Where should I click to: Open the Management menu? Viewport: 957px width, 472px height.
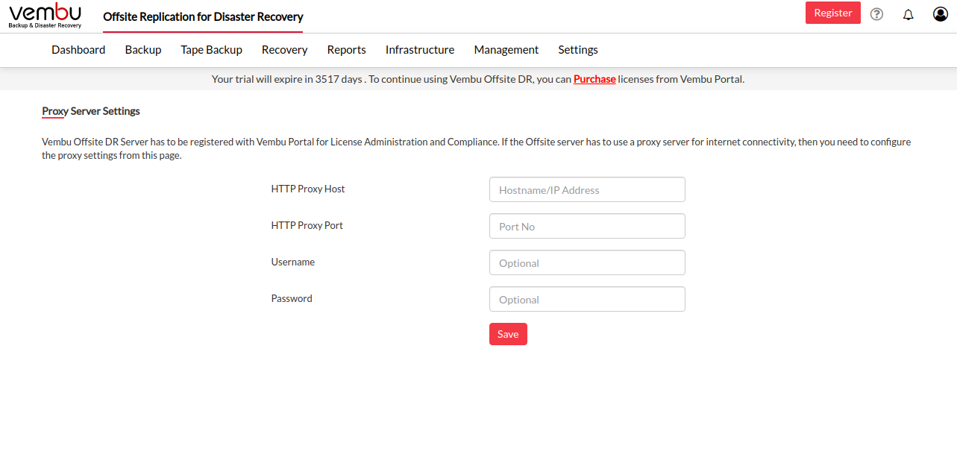[x=506, y=50]
